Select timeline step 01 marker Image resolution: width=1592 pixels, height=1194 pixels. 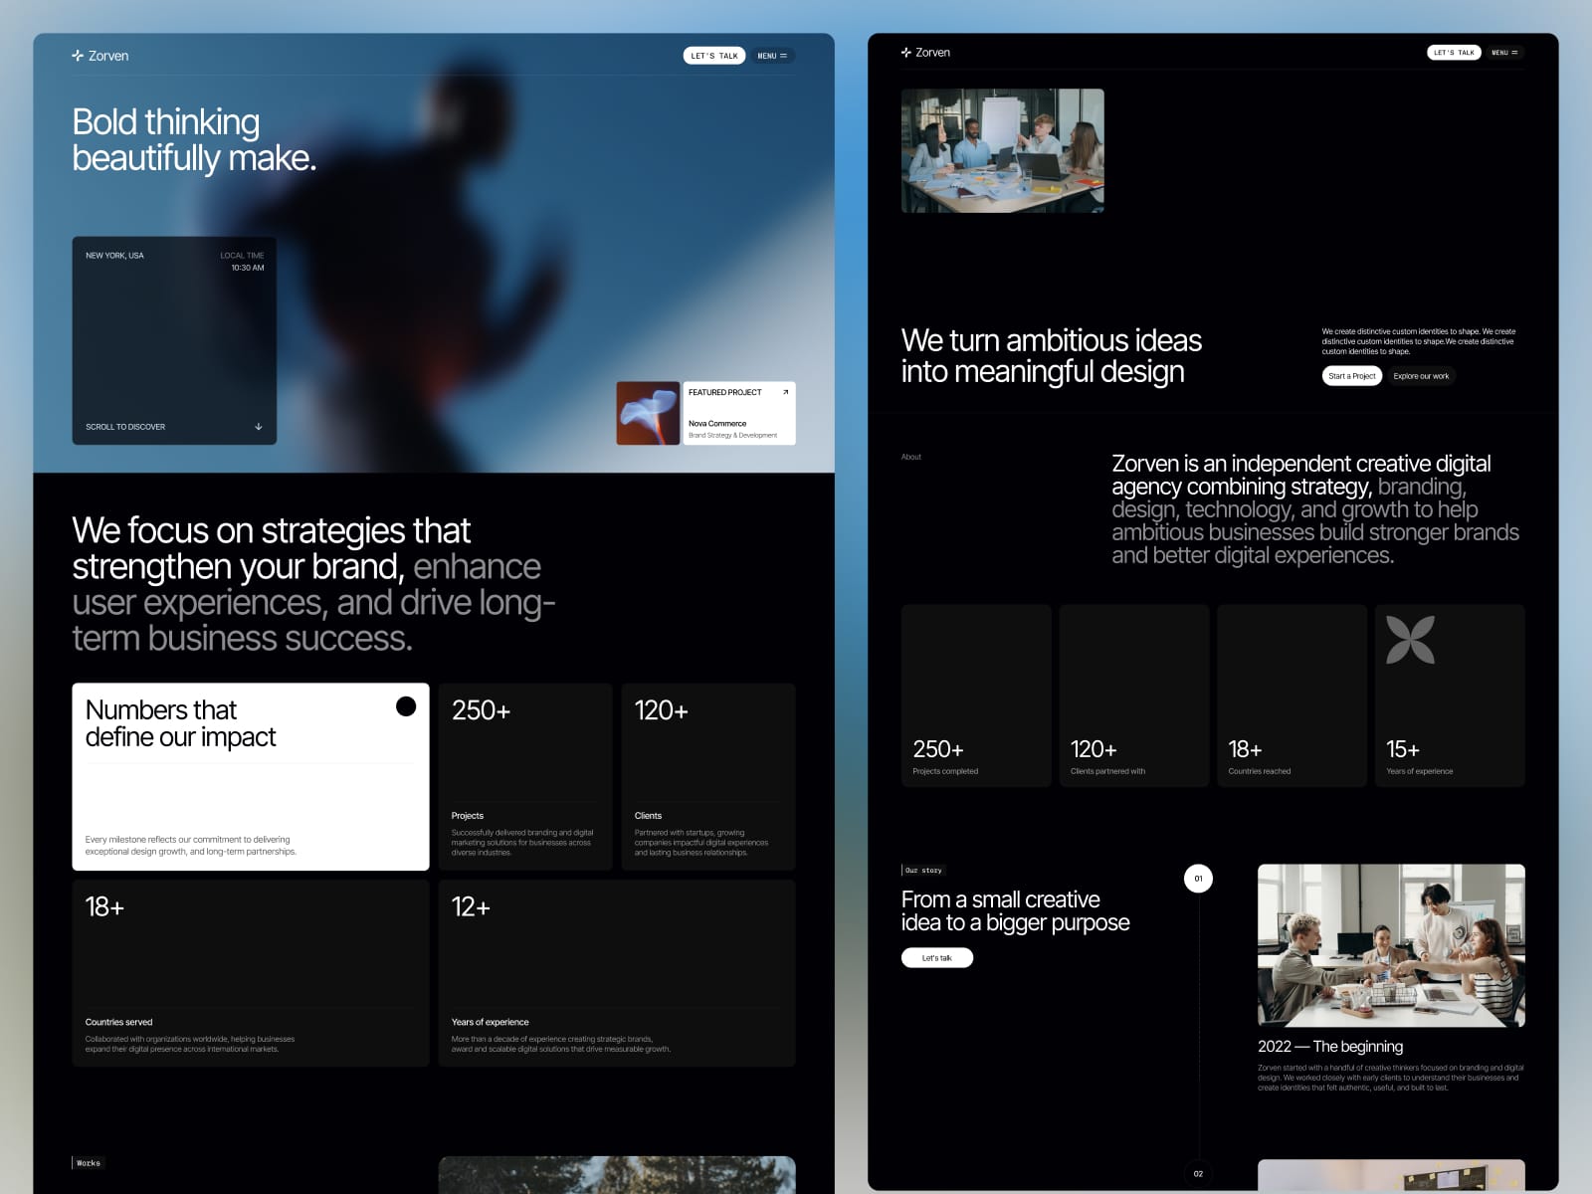[1198, 879]
